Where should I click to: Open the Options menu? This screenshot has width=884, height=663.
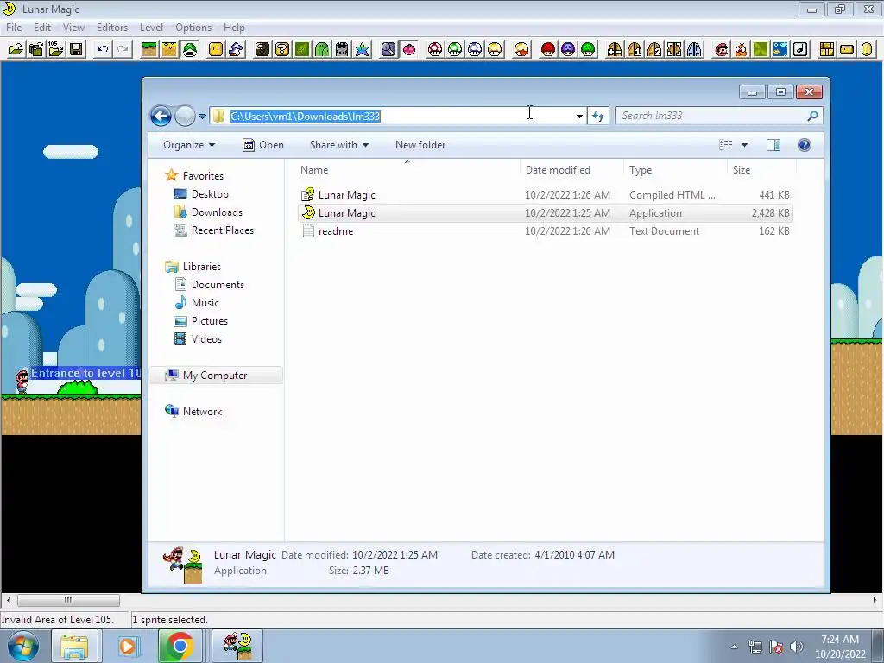coord(193,27)
